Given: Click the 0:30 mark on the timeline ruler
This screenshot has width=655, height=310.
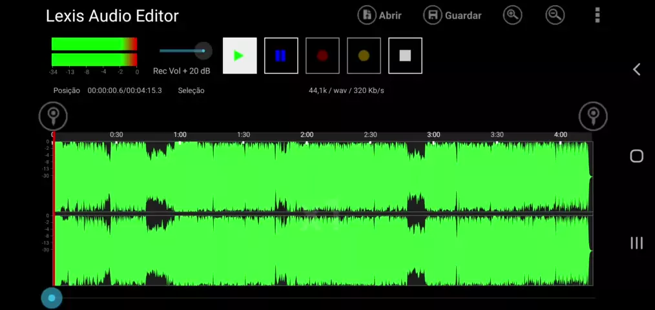Looking at the screenshot, I should pyautogui.click(x=116, y=134).
